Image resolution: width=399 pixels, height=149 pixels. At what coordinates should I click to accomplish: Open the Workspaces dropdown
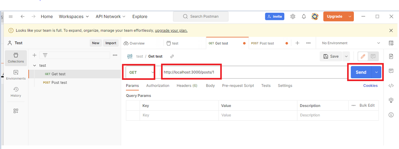click(74, 17)
